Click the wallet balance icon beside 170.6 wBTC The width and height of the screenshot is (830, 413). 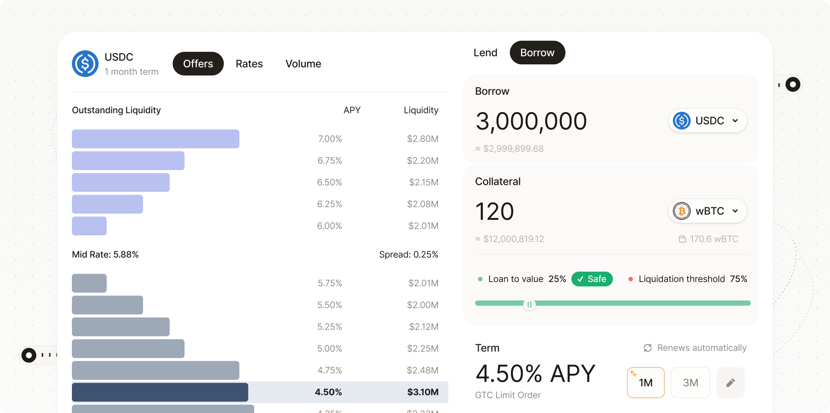pyautogui.click(x=682, y=239)
